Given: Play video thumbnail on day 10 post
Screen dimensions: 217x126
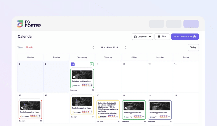Looking at the screenshot, I should (x=74, y=77).
